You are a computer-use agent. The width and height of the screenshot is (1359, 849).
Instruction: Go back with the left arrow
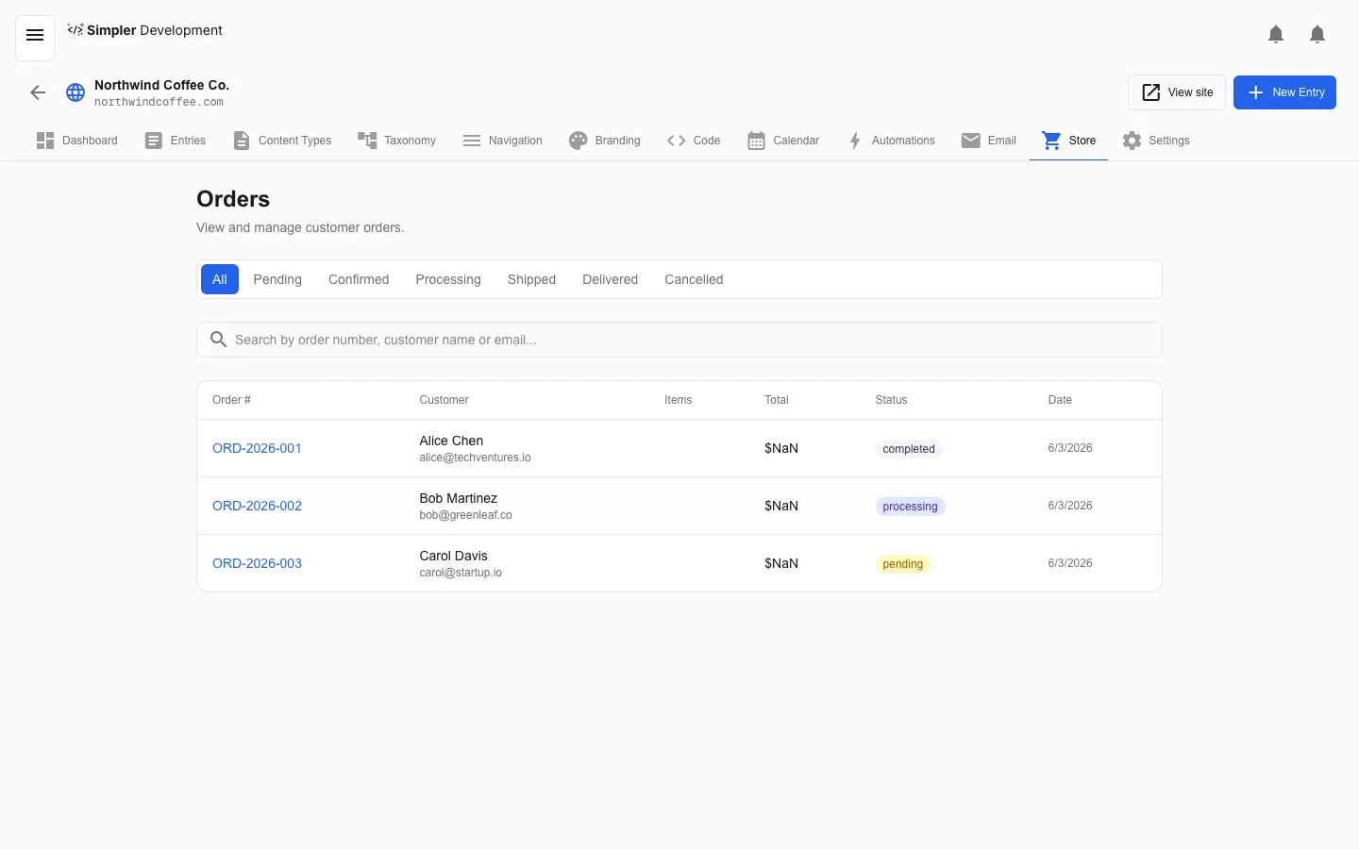(x=38, y=92)
